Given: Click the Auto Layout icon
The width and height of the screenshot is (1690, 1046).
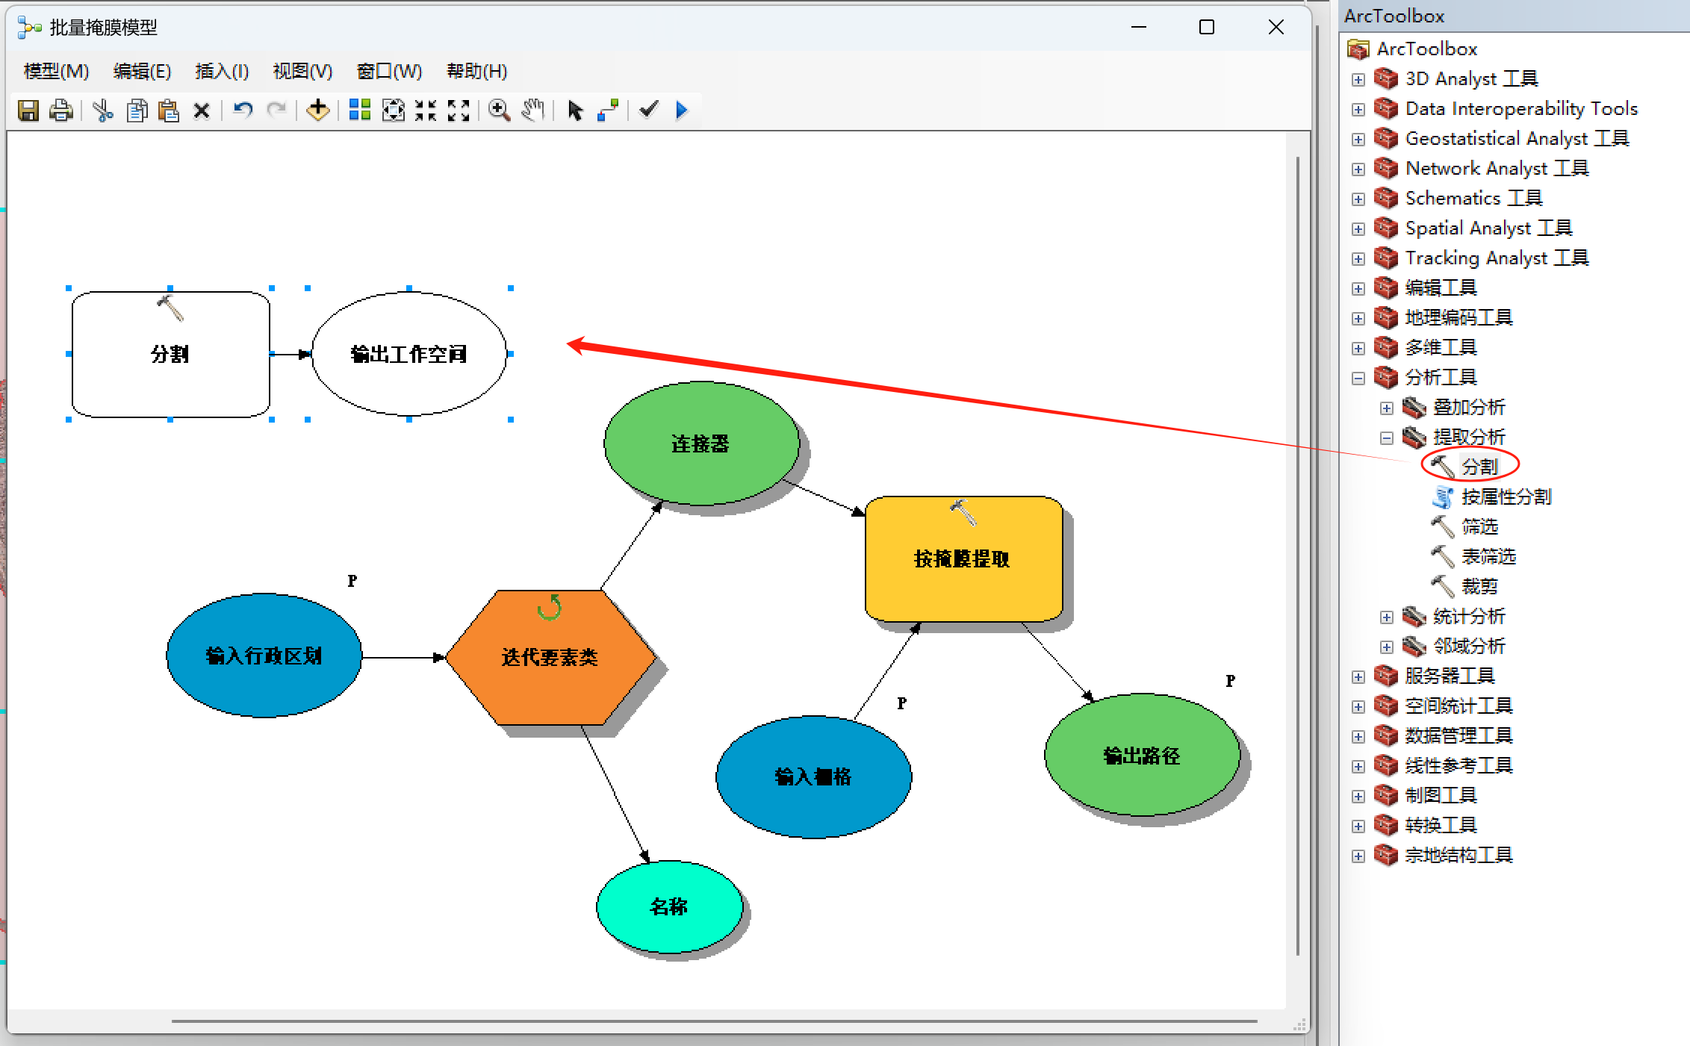Looking at the screenshot, I should 359,110.
